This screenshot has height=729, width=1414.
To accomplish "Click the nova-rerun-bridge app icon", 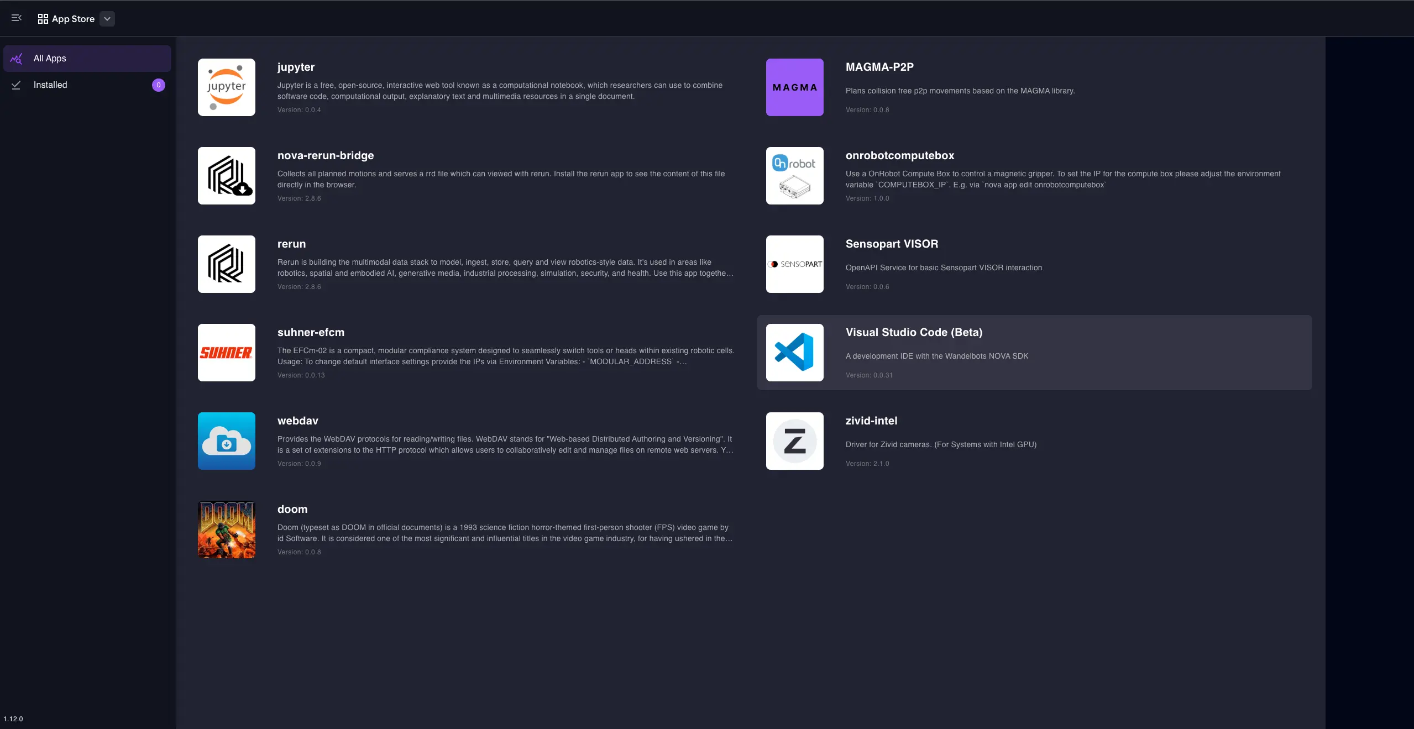I will tap(226, 175).
